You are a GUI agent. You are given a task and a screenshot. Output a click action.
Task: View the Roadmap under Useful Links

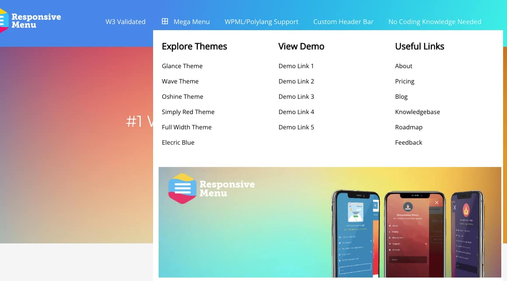(409, 127)
